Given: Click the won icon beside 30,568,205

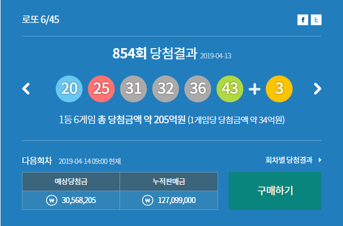Looking at the screenshot, I should pos(51,200).
